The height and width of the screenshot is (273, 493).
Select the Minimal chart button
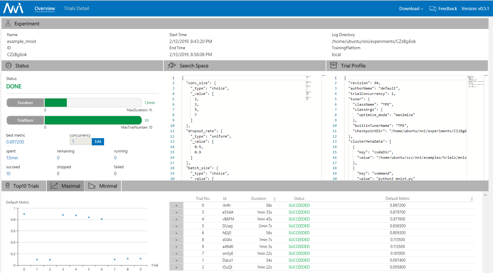[103, 186]
